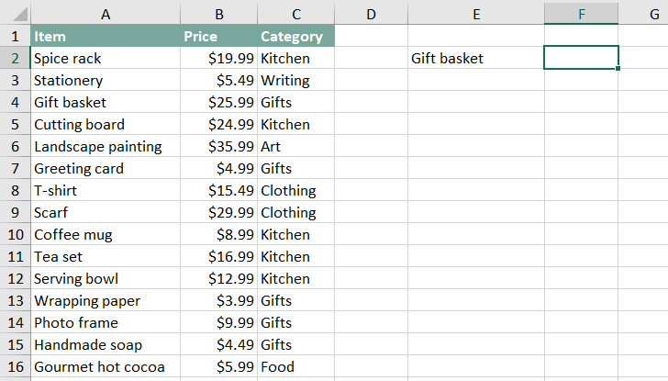Select the "Gift basket" cell in column E

pos(475,59)
